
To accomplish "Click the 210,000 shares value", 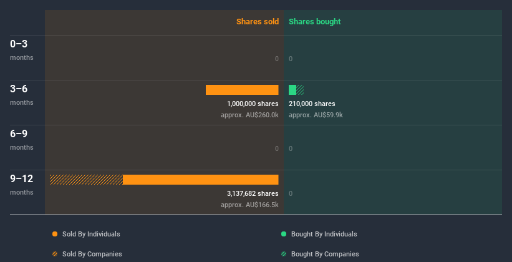I will (x=312, y=104).
